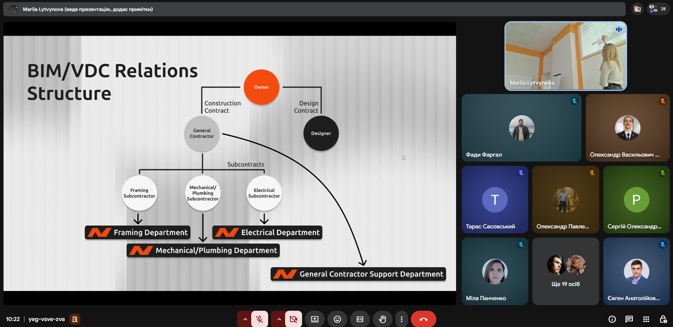
Task: Select Mariia Lytvynova's video tile
Action: (566, 56)
